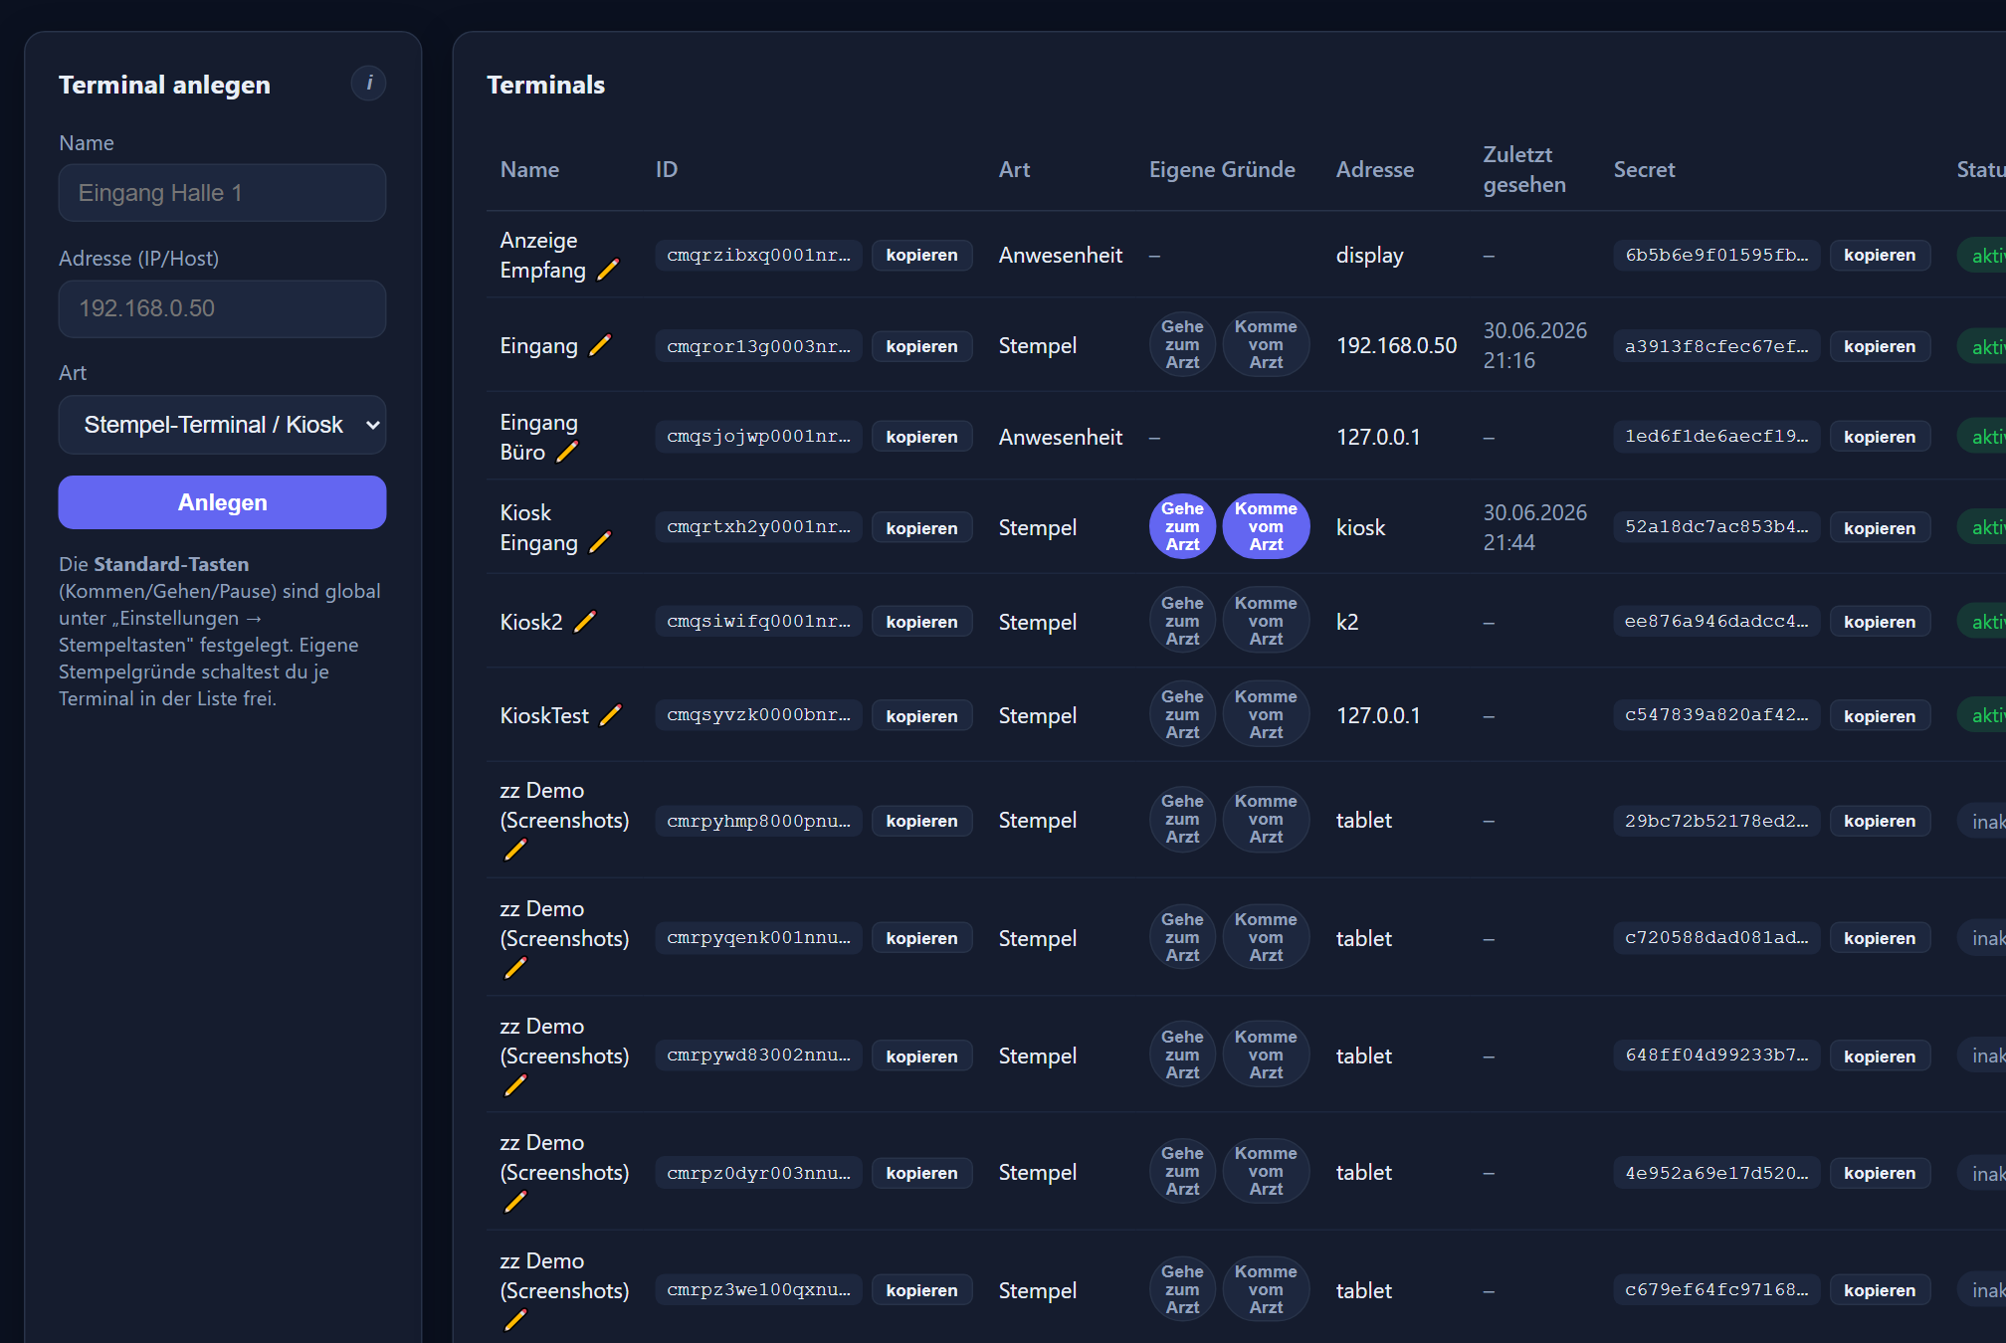The image size is (2006, 1343).
Task: Copy the secret 1ed6f1de6aecf19
Action: click(x=1879, y=437)
